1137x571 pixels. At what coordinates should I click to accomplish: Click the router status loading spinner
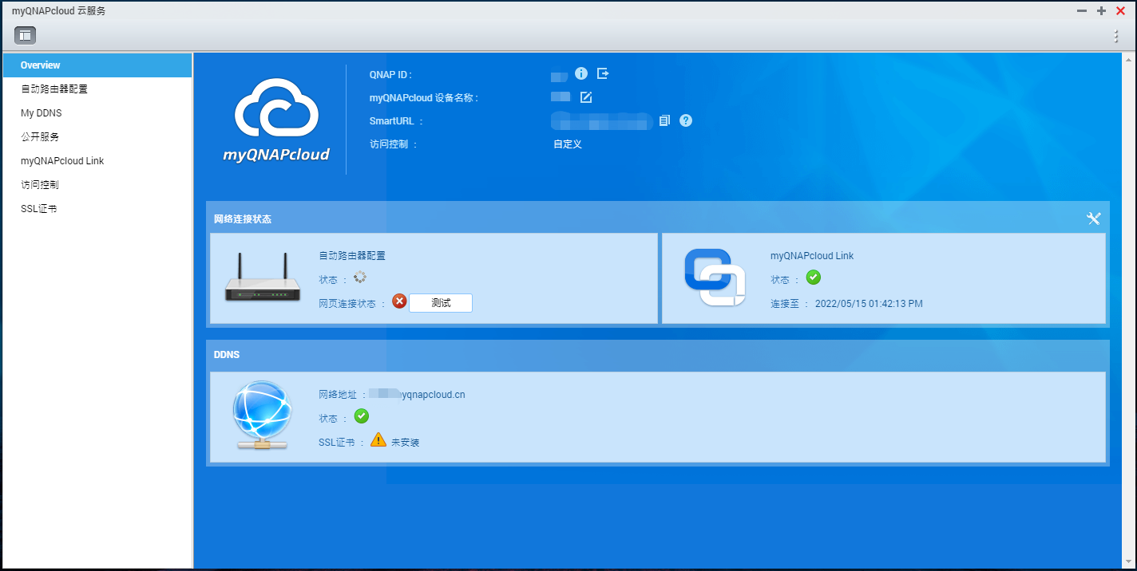tap(360, 278)
